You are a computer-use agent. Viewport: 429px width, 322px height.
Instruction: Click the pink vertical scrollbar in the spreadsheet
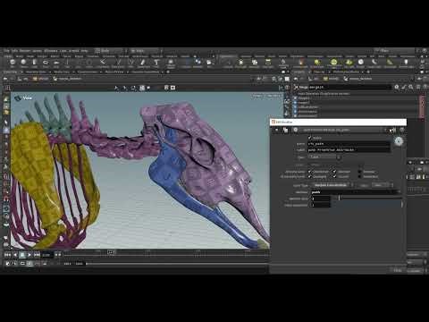[422, 106]
